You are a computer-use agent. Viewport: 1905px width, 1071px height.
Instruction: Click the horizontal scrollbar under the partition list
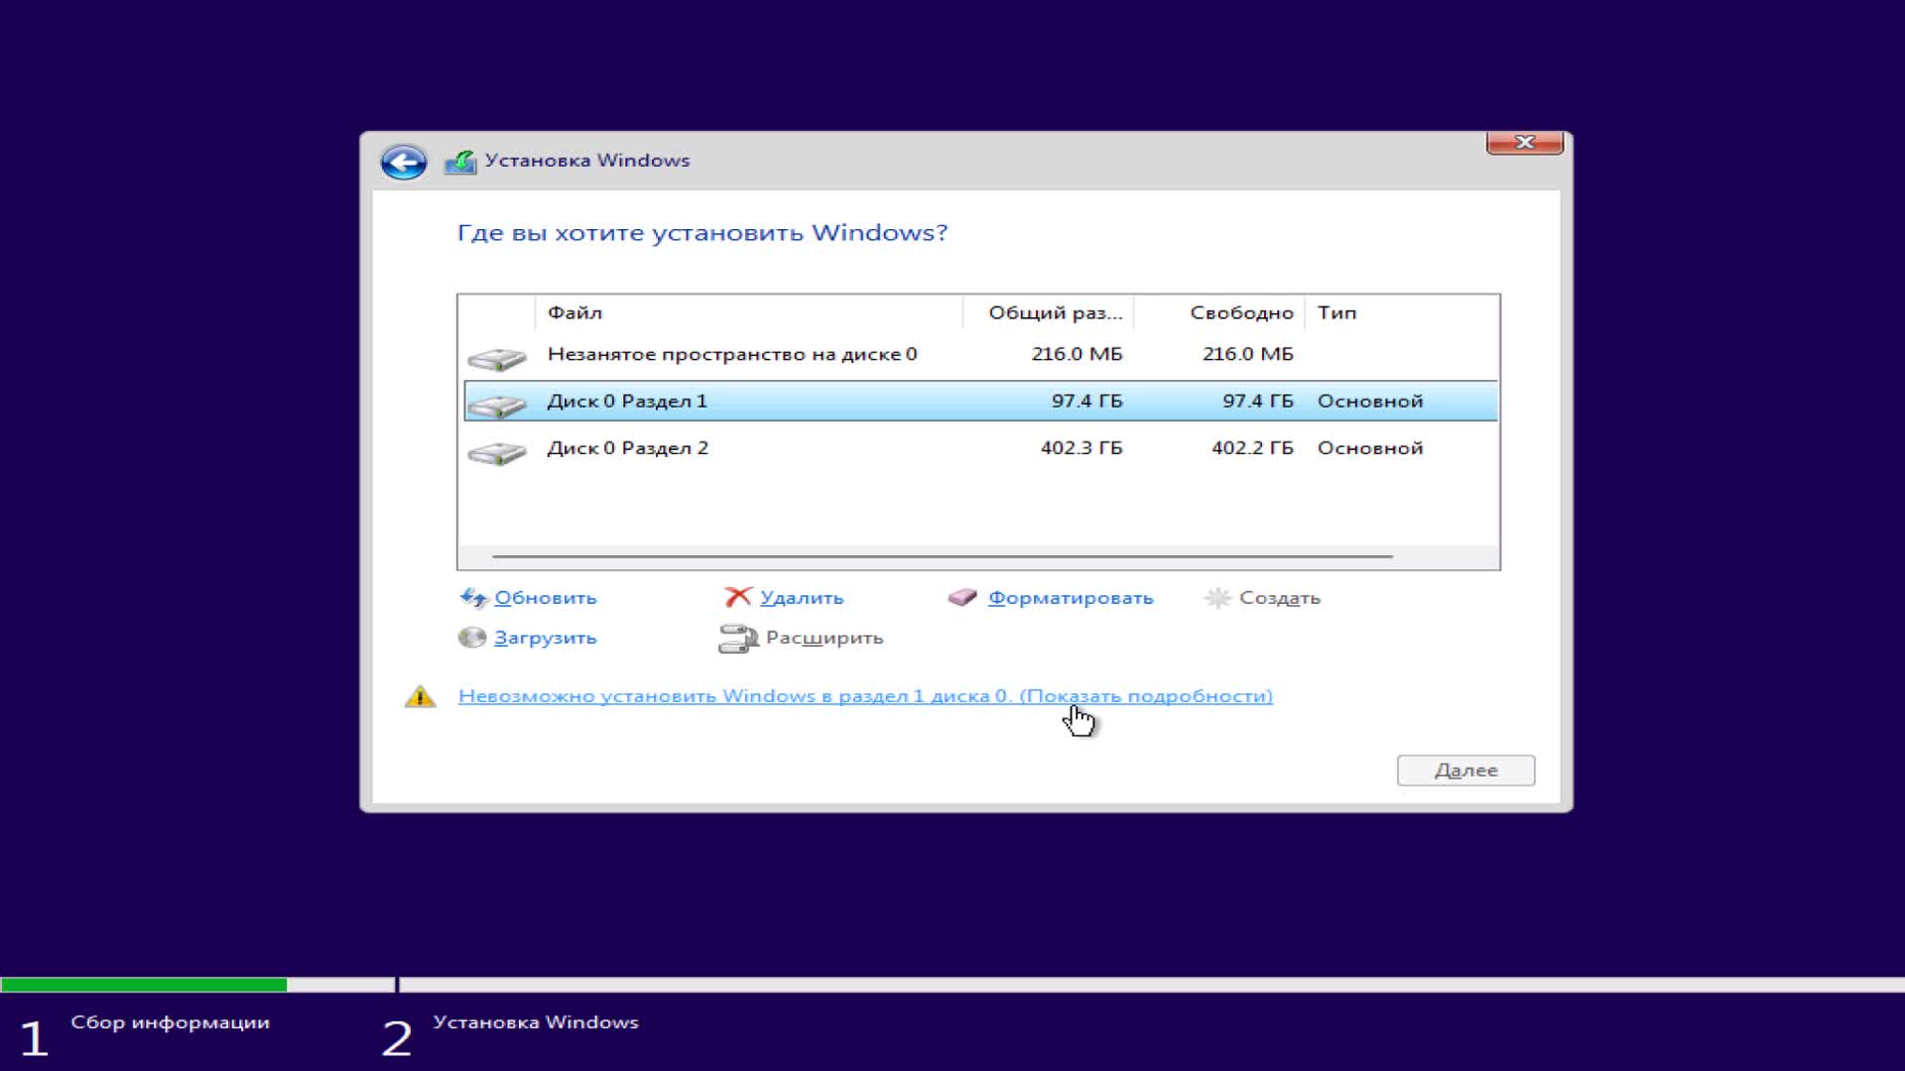click(943, 556)
